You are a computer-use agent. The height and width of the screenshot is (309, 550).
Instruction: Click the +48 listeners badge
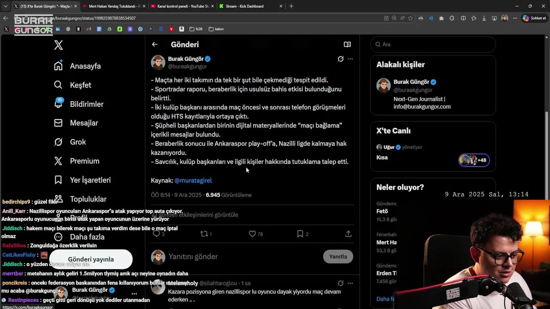coord(474,160)
